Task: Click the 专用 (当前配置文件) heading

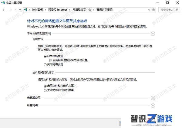Action: point(39,33)
